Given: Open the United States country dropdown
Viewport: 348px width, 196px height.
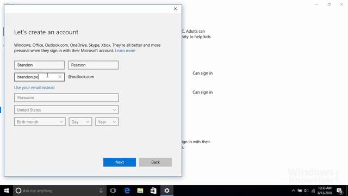Looking at the screenshot, I should [66, 110].
